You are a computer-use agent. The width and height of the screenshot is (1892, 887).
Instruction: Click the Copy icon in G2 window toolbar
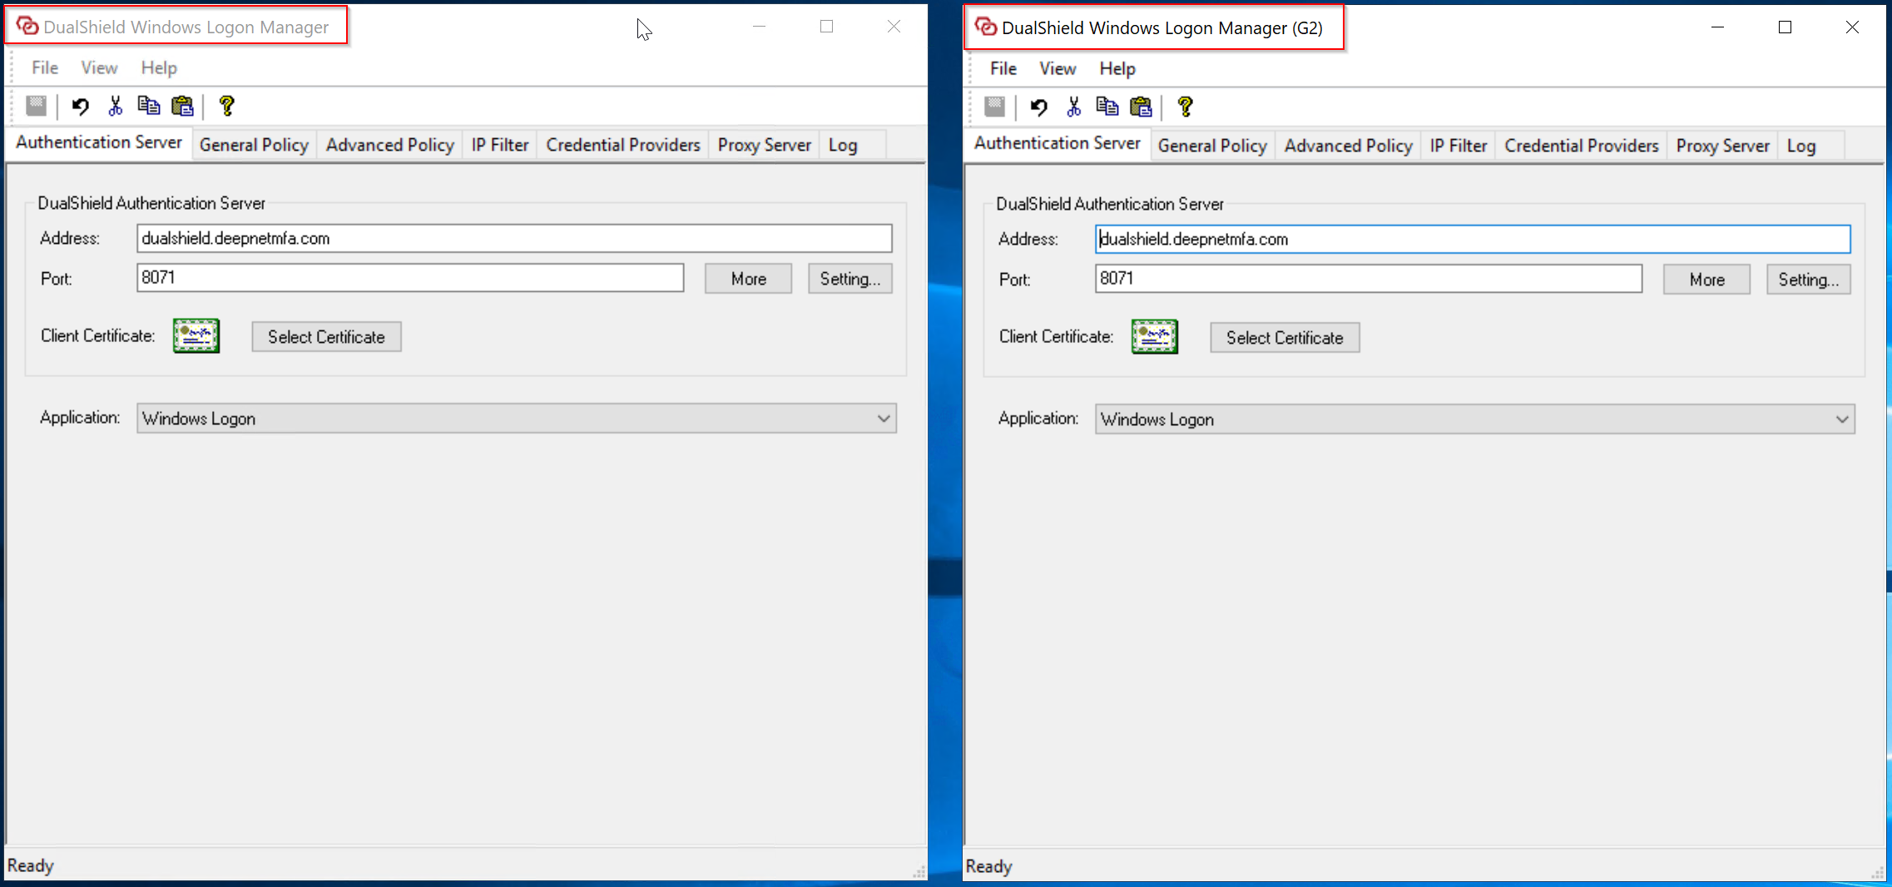pos(1107,107)
